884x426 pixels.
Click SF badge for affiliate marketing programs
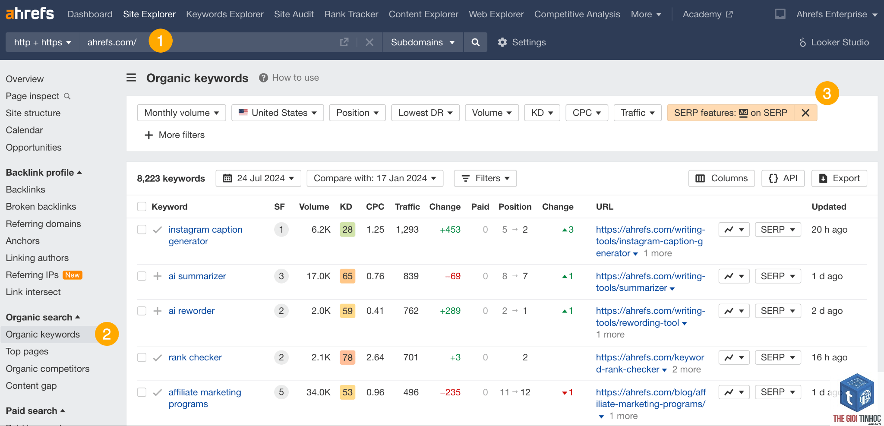[281, 392]
